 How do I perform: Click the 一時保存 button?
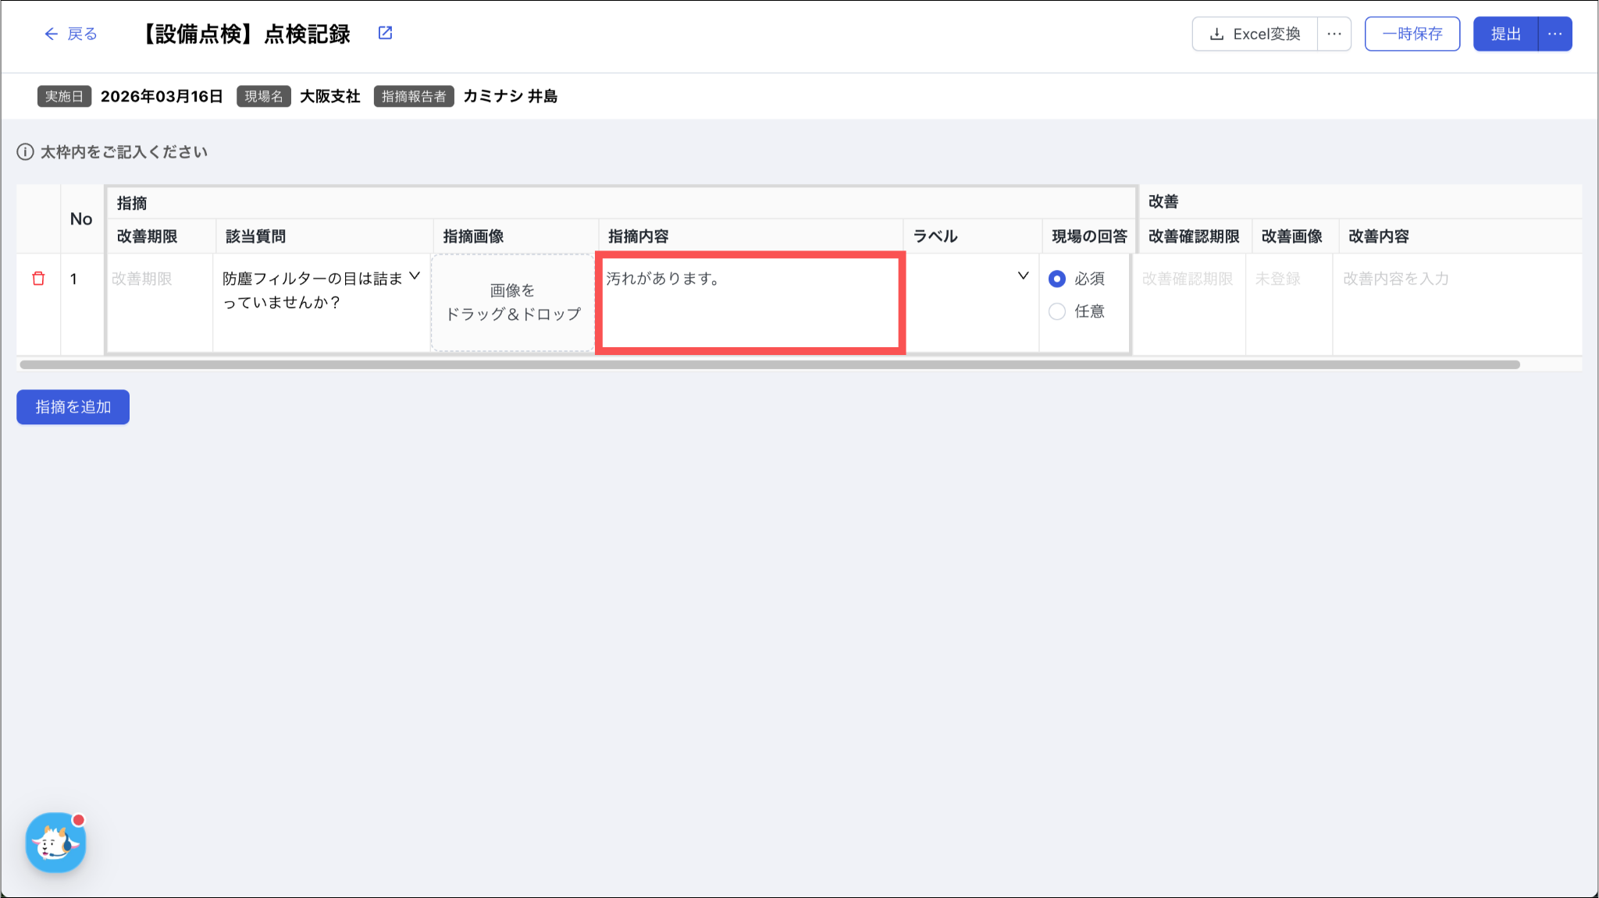pyautogui.click(x=1412, y=34)
